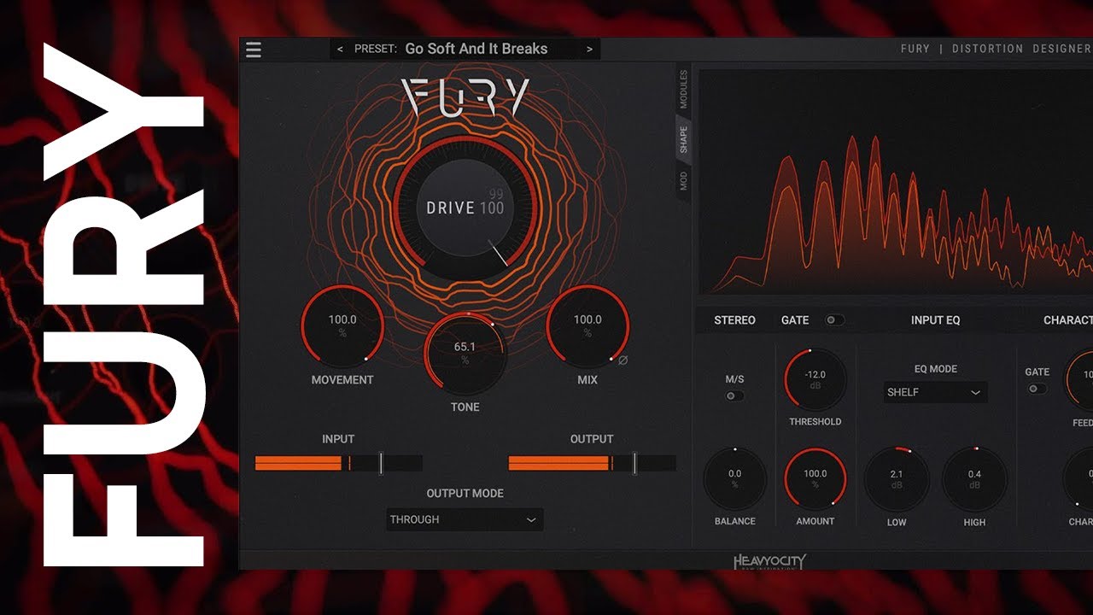
Task: Click the FURY | DISTORTION DESIGNER title text
Action: [996, 49]
